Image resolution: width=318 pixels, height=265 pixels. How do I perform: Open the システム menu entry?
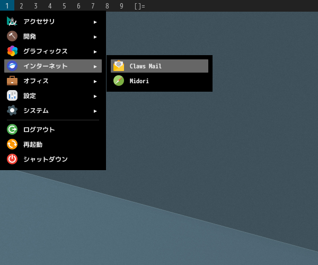click(x=53, y=110)
